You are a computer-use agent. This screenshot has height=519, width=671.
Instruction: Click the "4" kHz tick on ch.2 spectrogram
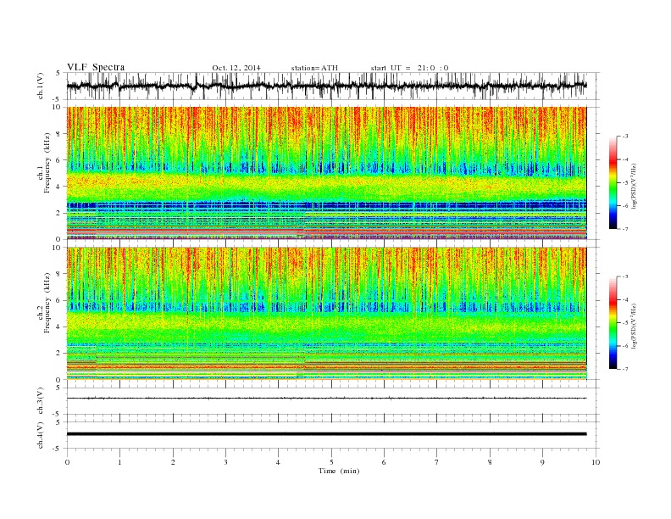coord(59,326)
